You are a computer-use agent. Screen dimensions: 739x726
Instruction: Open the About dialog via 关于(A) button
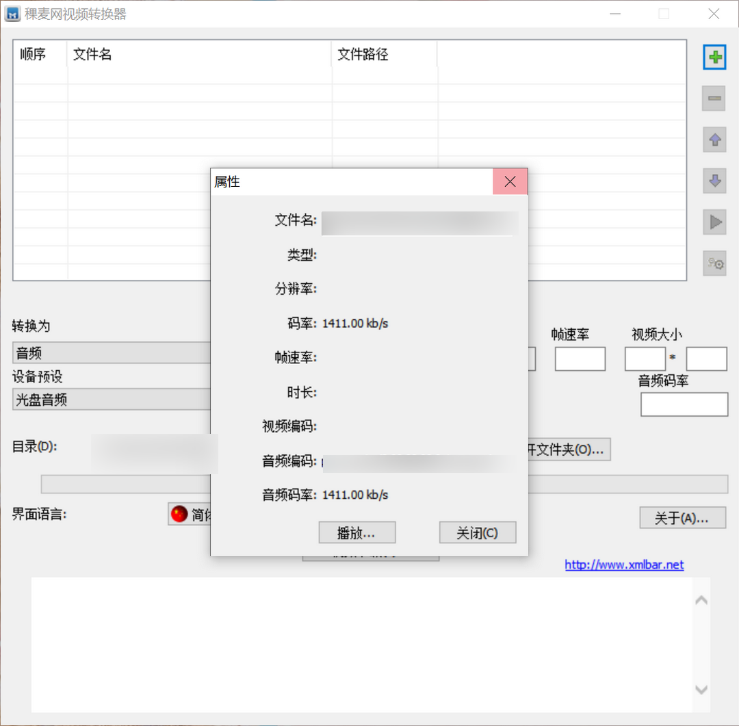[x=682, y=518]
